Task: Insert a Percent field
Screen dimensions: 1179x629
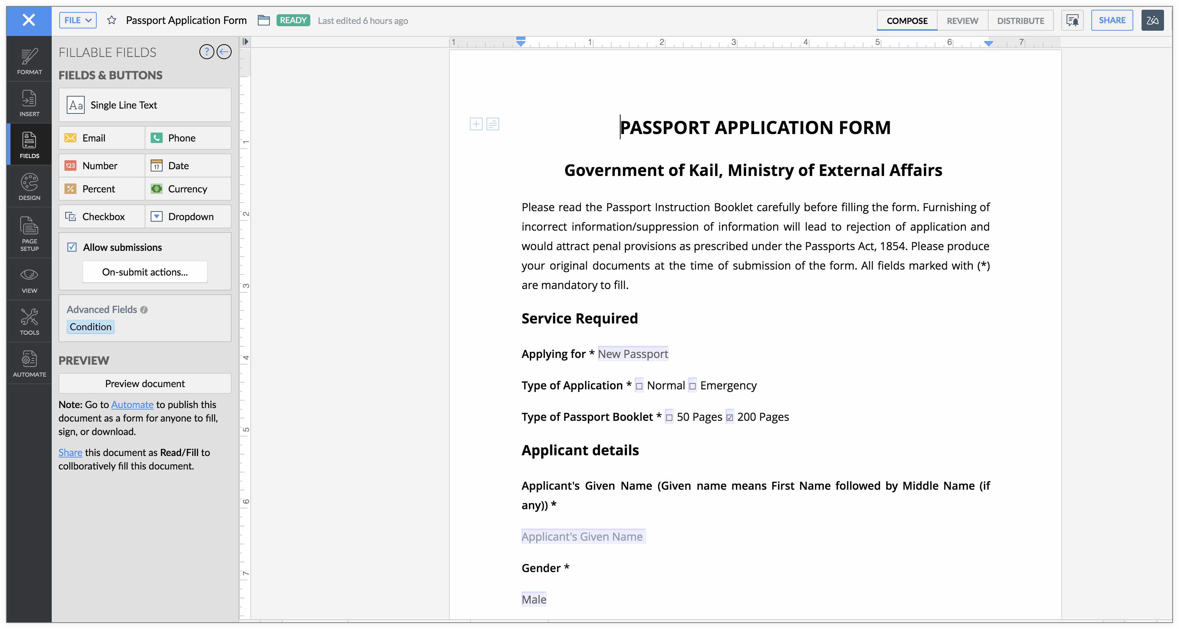Action: (102, 189)
